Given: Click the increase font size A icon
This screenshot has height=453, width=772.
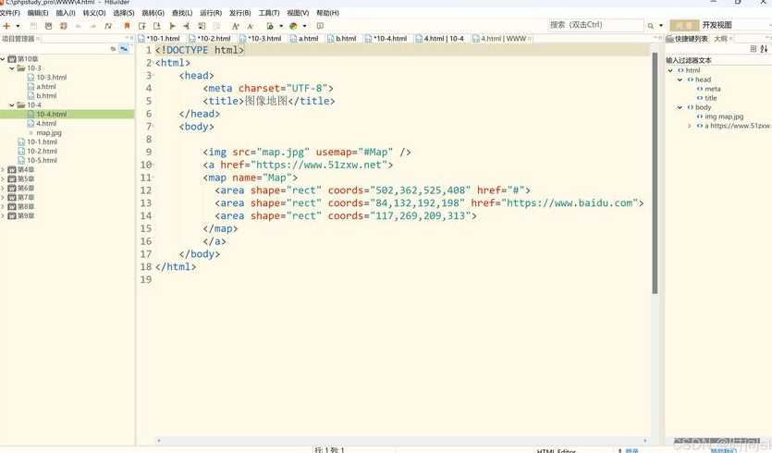Looking at the screenshot, I should click(x=236, y=26).
